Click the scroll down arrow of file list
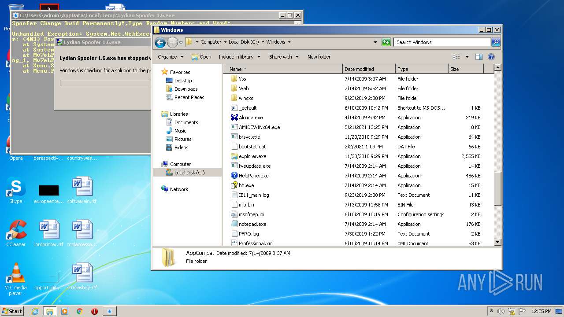This screenshot has height=317, width=564. pyautogui.click(x=498, y=242)
